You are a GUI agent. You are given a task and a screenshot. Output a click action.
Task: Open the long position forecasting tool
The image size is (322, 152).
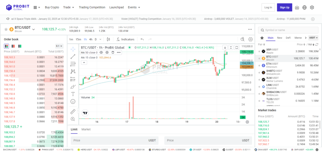coord(73,79)
